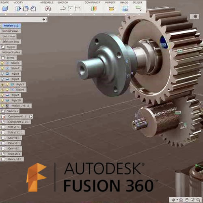
Task: Click the joint type icon beside Slider1
Action: [x=7, y=63]
